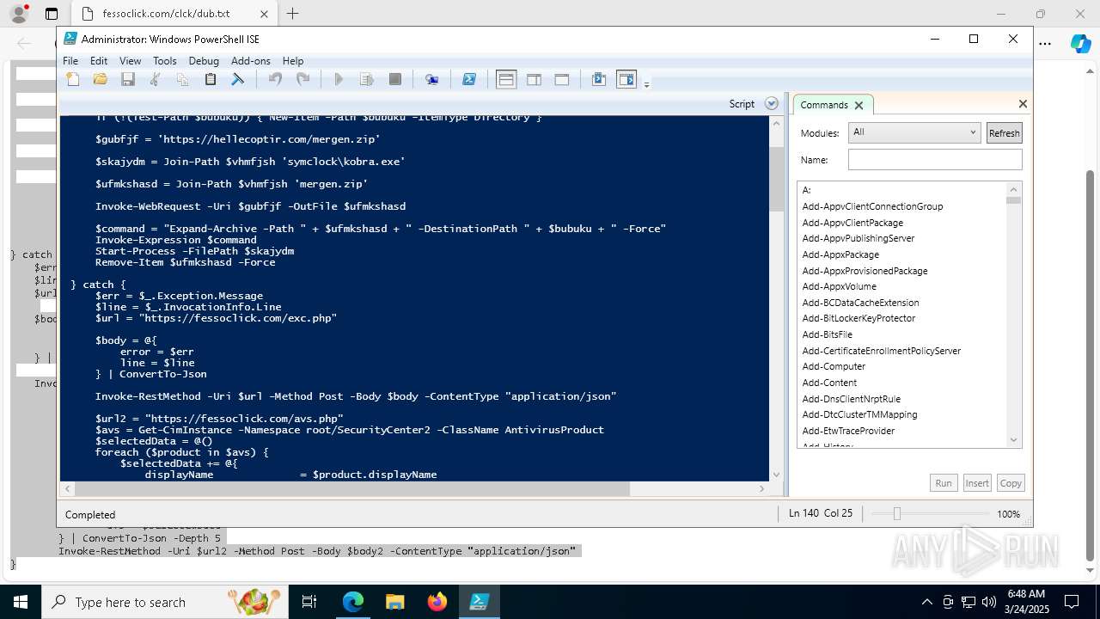This screenshot has width=1100, height=619.
Task: Click the Stop Operation square icon
Action: pyautogui.click(x=395, y=80)
